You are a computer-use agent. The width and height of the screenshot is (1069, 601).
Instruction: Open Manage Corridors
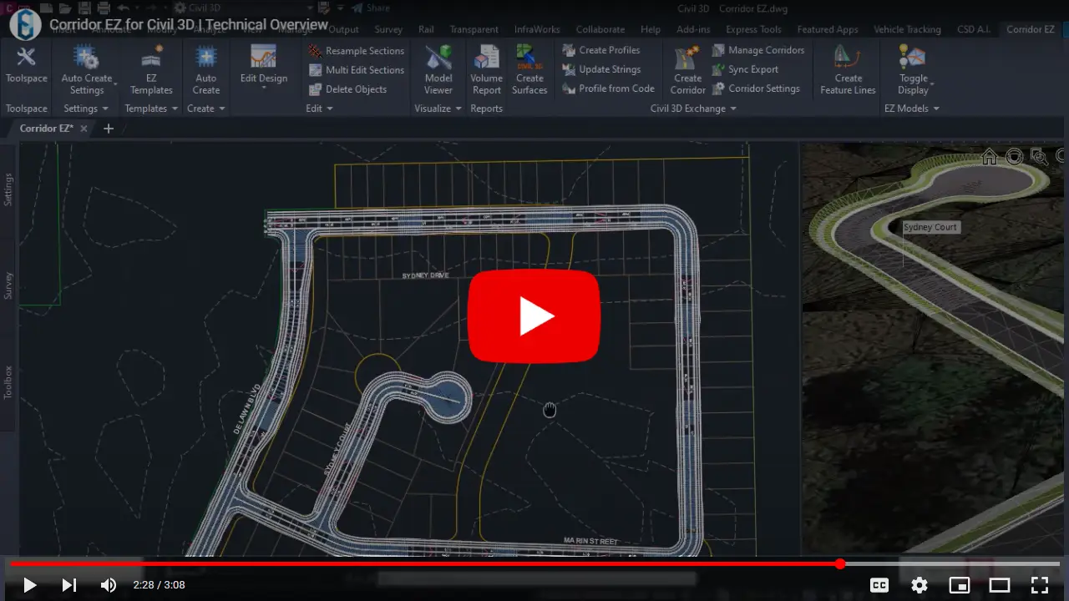[758, 50]
